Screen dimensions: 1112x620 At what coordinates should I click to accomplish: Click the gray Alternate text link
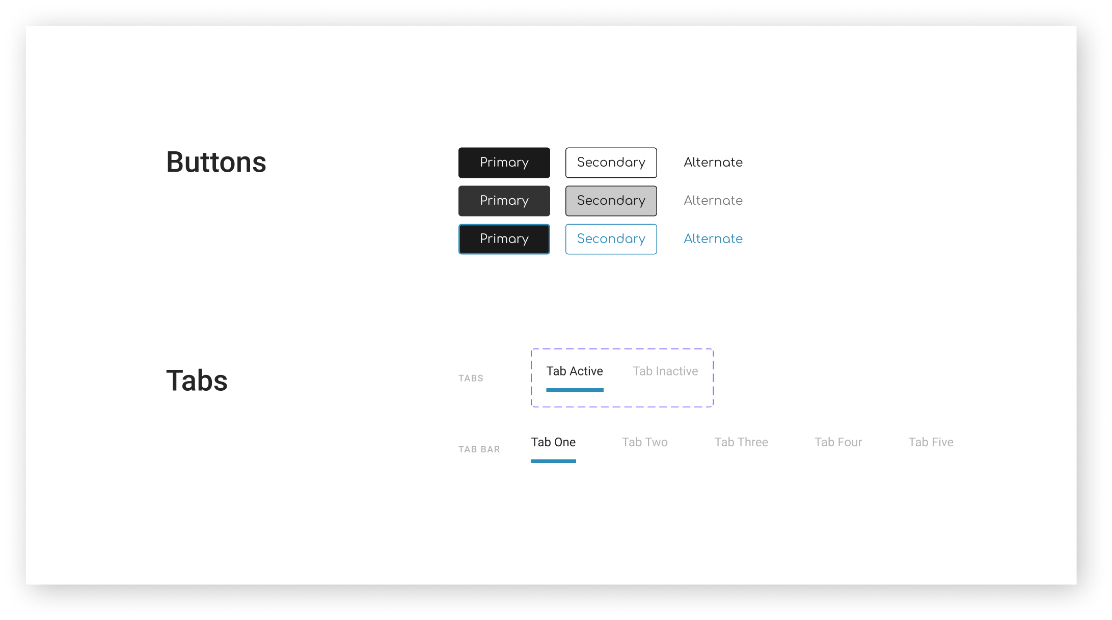[713, 201]
